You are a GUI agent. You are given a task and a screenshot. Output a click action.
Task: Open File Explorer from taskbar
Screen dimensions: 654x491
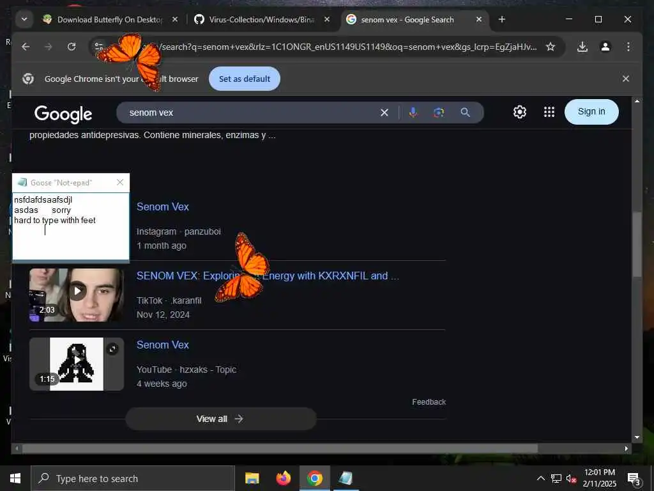point(252,478)
